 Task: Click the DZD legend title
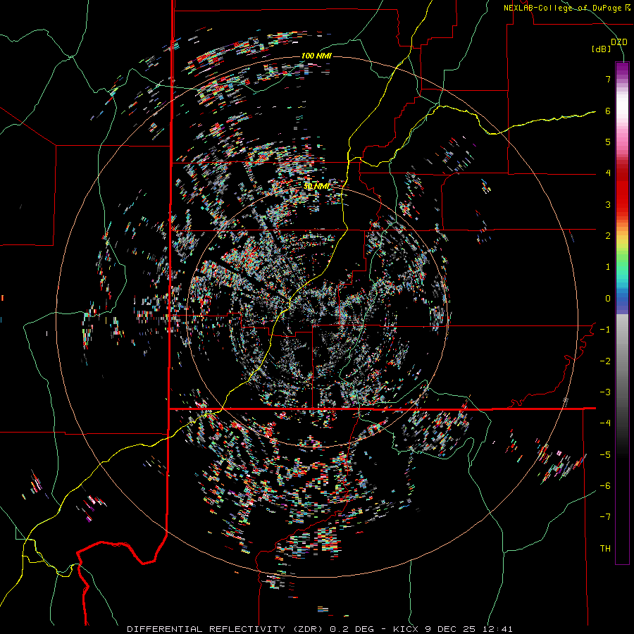tap(619, 42)
